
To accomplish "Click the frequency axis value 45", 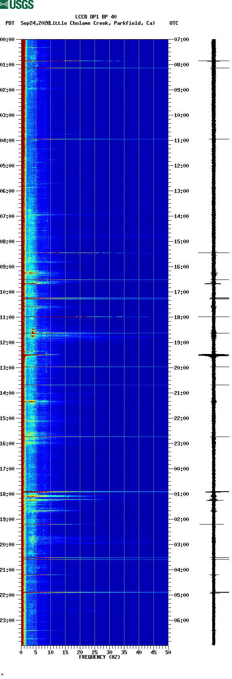I will 153,652.
